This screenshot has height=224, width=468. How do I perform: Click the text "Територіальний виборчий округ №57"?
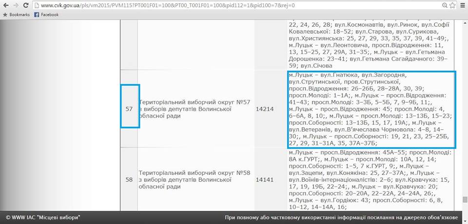pyautogui.click(x=195, y=102)
